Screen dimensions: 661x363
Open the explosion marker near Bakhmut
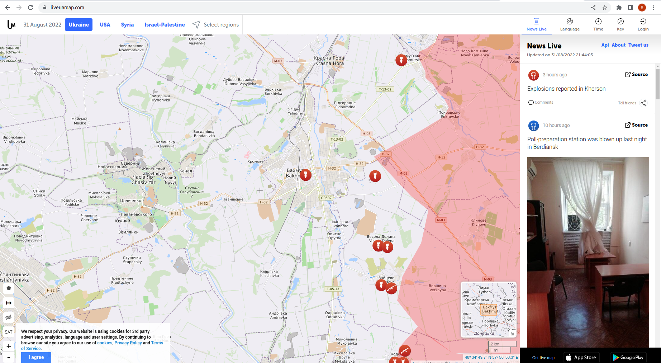[305, 175]
